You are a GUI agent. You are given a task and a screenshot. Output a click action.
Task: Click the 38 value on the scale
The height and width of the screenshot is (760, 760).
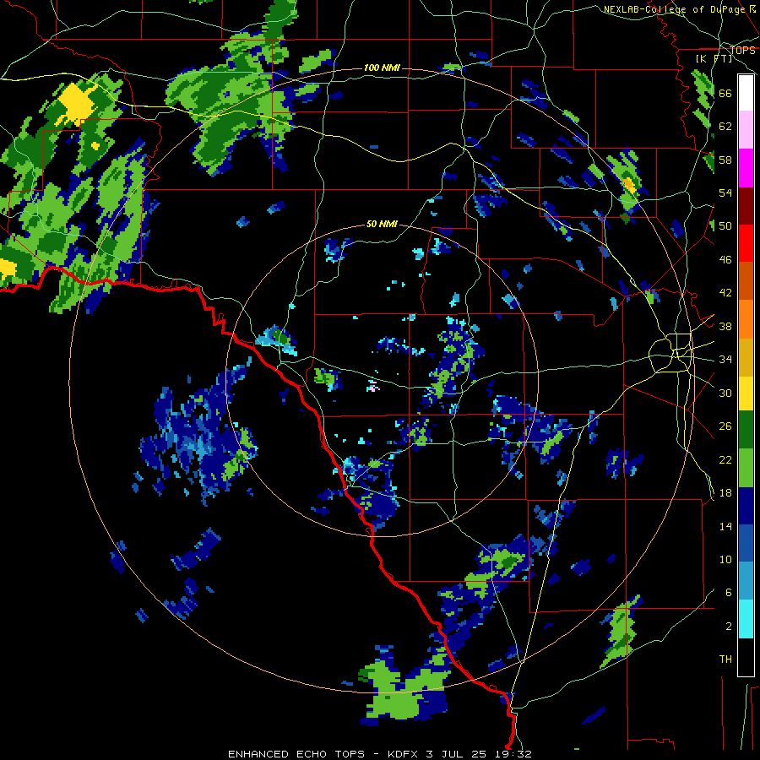pyautogui.click(x=725, y=327)
